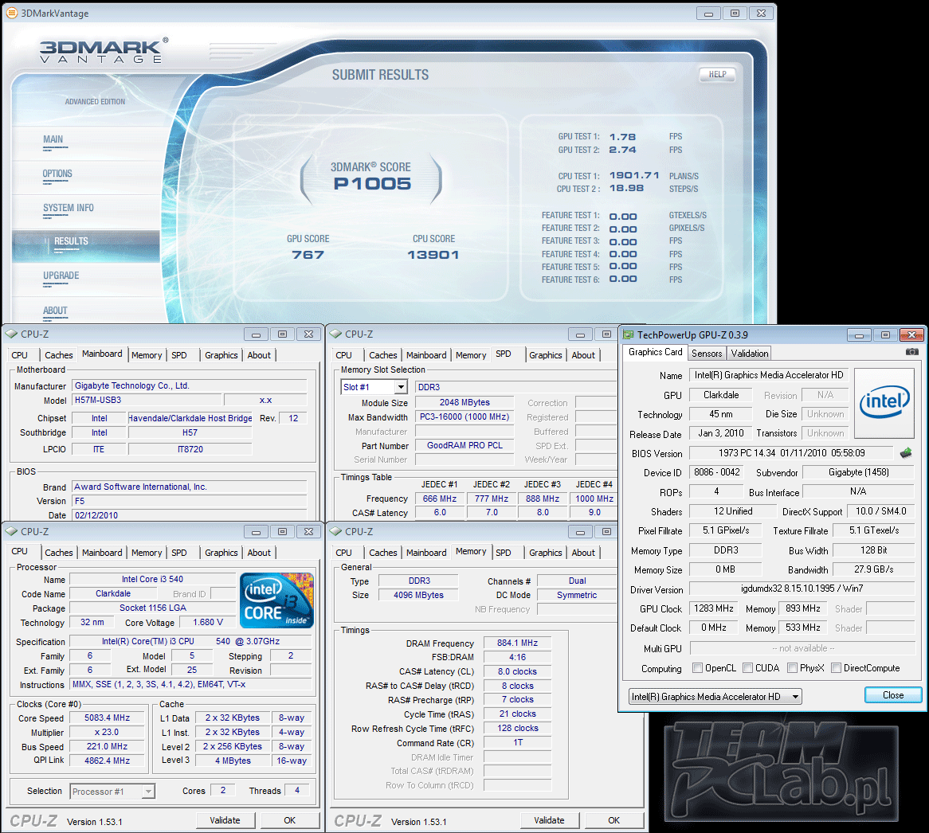Viewport: 929px width, 833px height.
Task: Click the Intel logo in GPU-Z
Action: 884,402
